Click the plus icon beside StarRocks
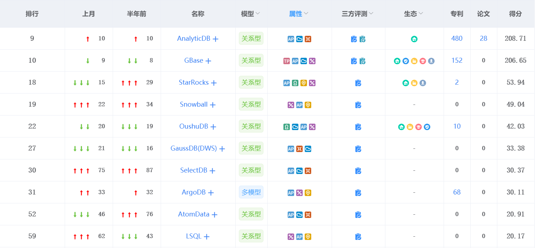This screenshot has height=248, width=535. coord(214,83)
